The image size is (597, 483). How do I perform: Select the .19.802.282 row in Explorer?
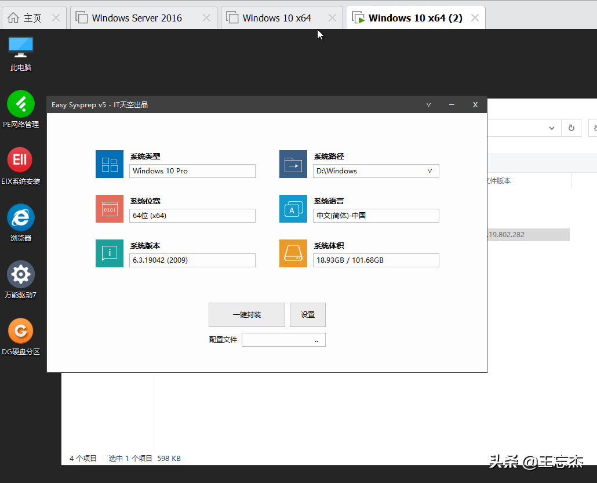pos(529,235)
